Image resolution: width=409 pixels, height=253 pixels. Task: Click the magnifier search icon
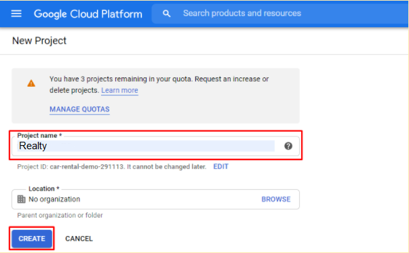point(167,14)
